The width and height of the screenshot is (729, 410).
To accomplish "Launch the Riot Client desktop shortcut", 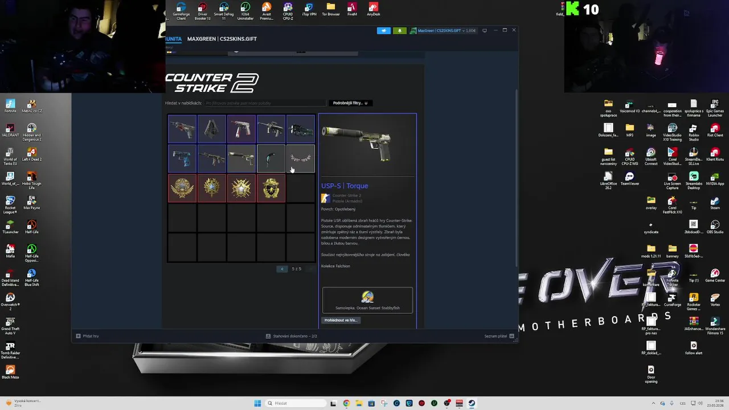I will [x=715, y=130].
